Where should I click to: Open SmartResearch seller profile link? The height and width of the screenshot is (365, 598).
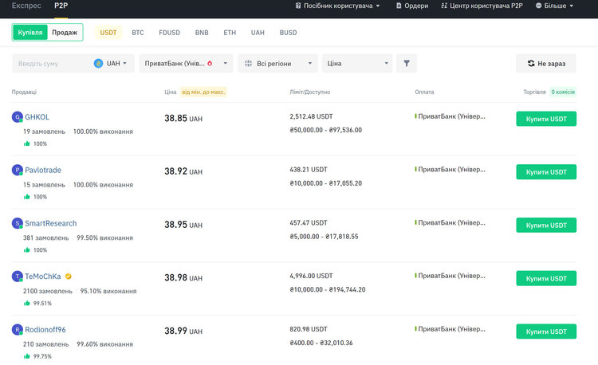tap(51, 223)
